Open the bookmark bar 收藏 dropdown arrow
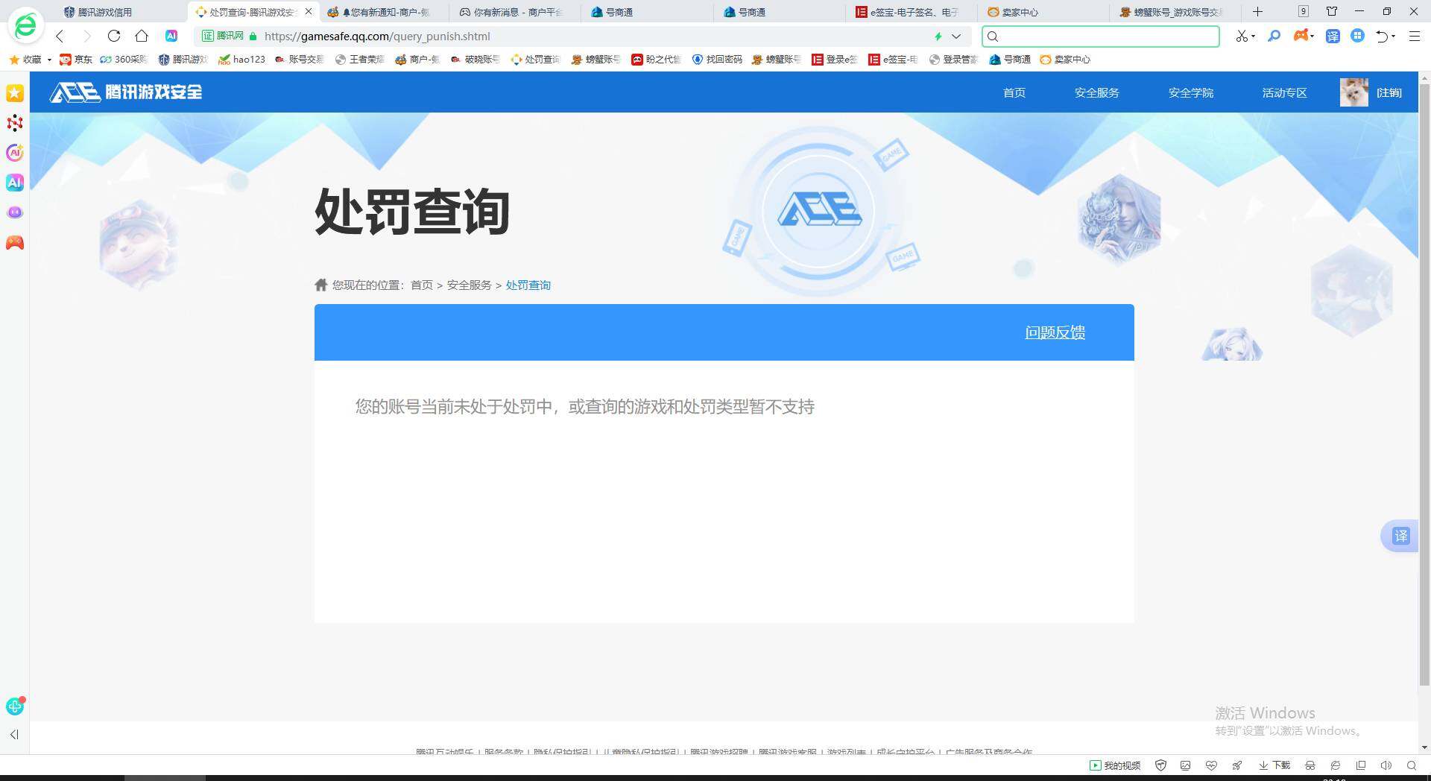 tap(48, 60)
